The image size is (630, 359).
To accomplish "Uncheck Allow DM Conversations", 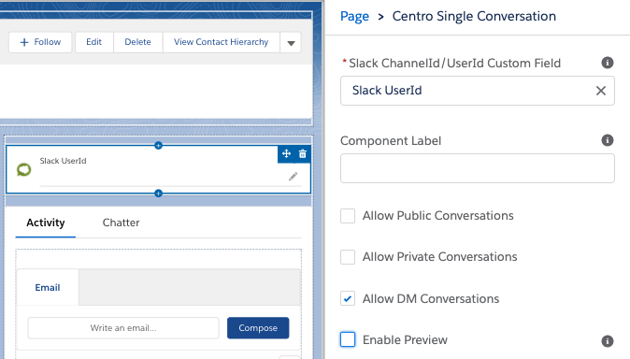I will pos(348,298).
